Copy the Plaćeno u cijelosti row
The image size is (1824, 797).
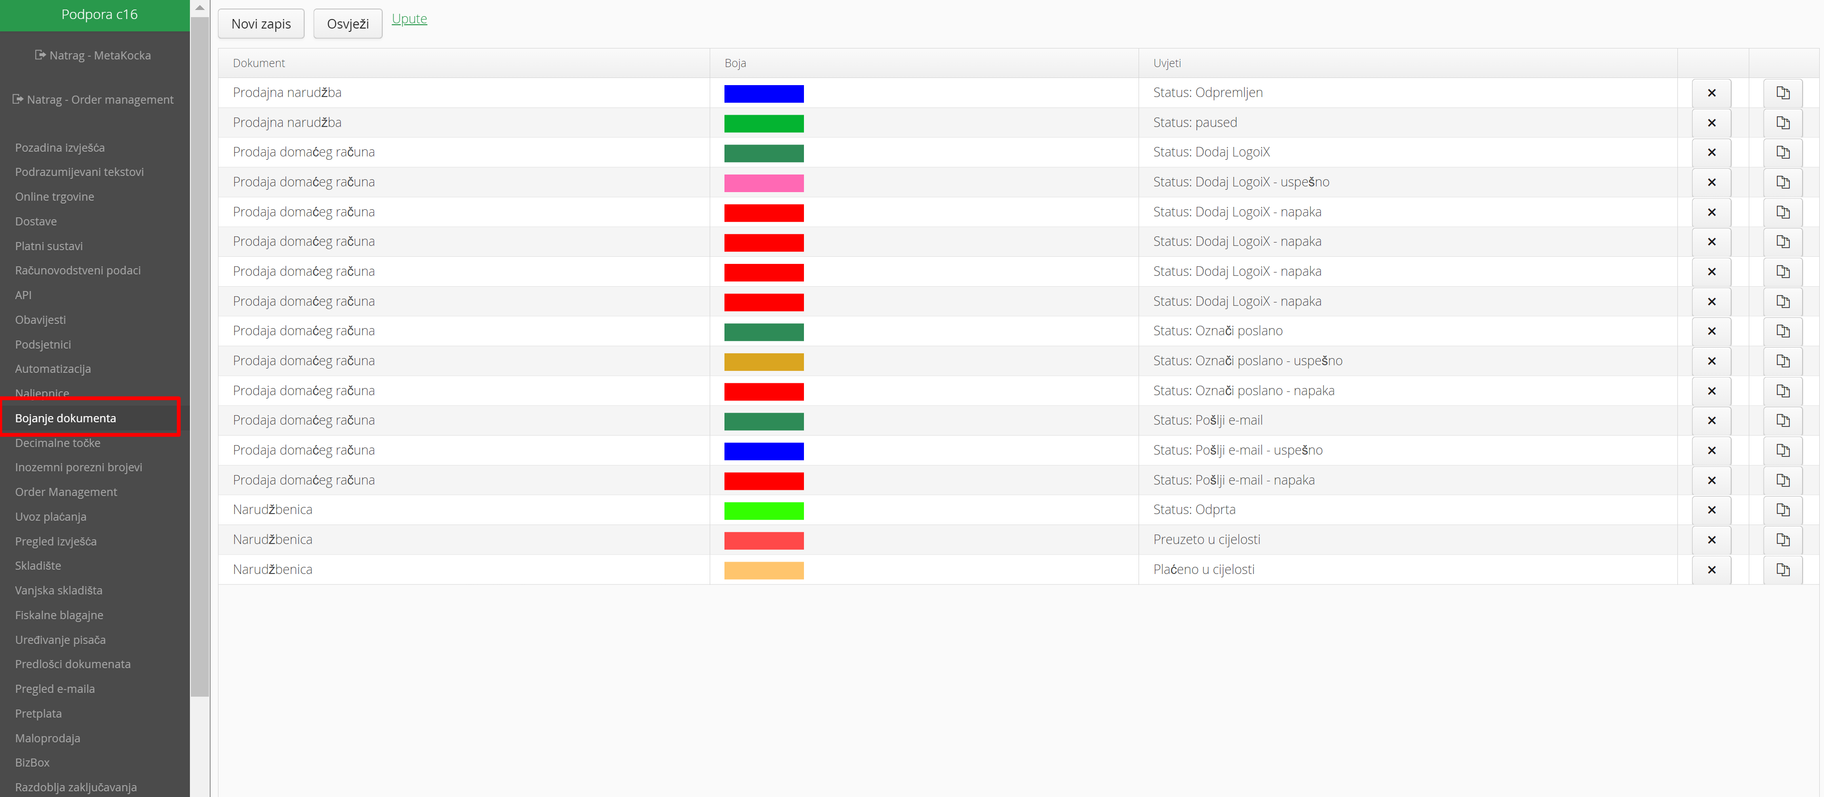click(1782, 570)
